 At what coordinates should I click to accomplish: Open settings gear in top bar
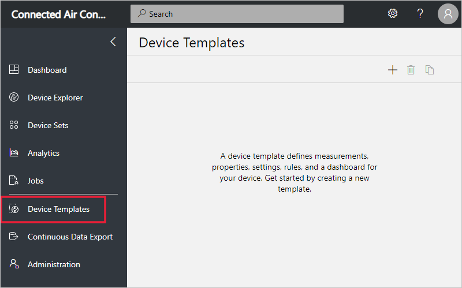click(x=393, y=13)
